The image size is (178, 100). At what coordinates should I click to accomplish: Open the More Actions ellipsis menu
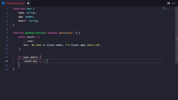click(174, 3)
